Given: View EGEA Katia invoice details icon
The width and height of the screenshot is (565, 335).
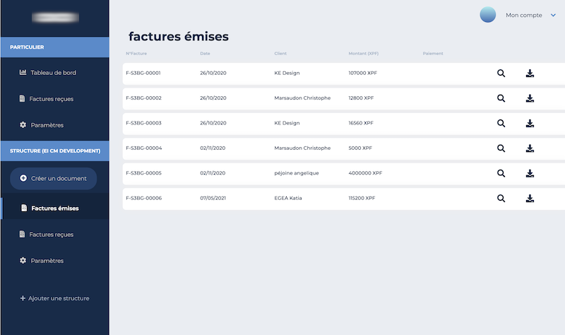Looking at the screenshot, I should click(x=501, y=199).
